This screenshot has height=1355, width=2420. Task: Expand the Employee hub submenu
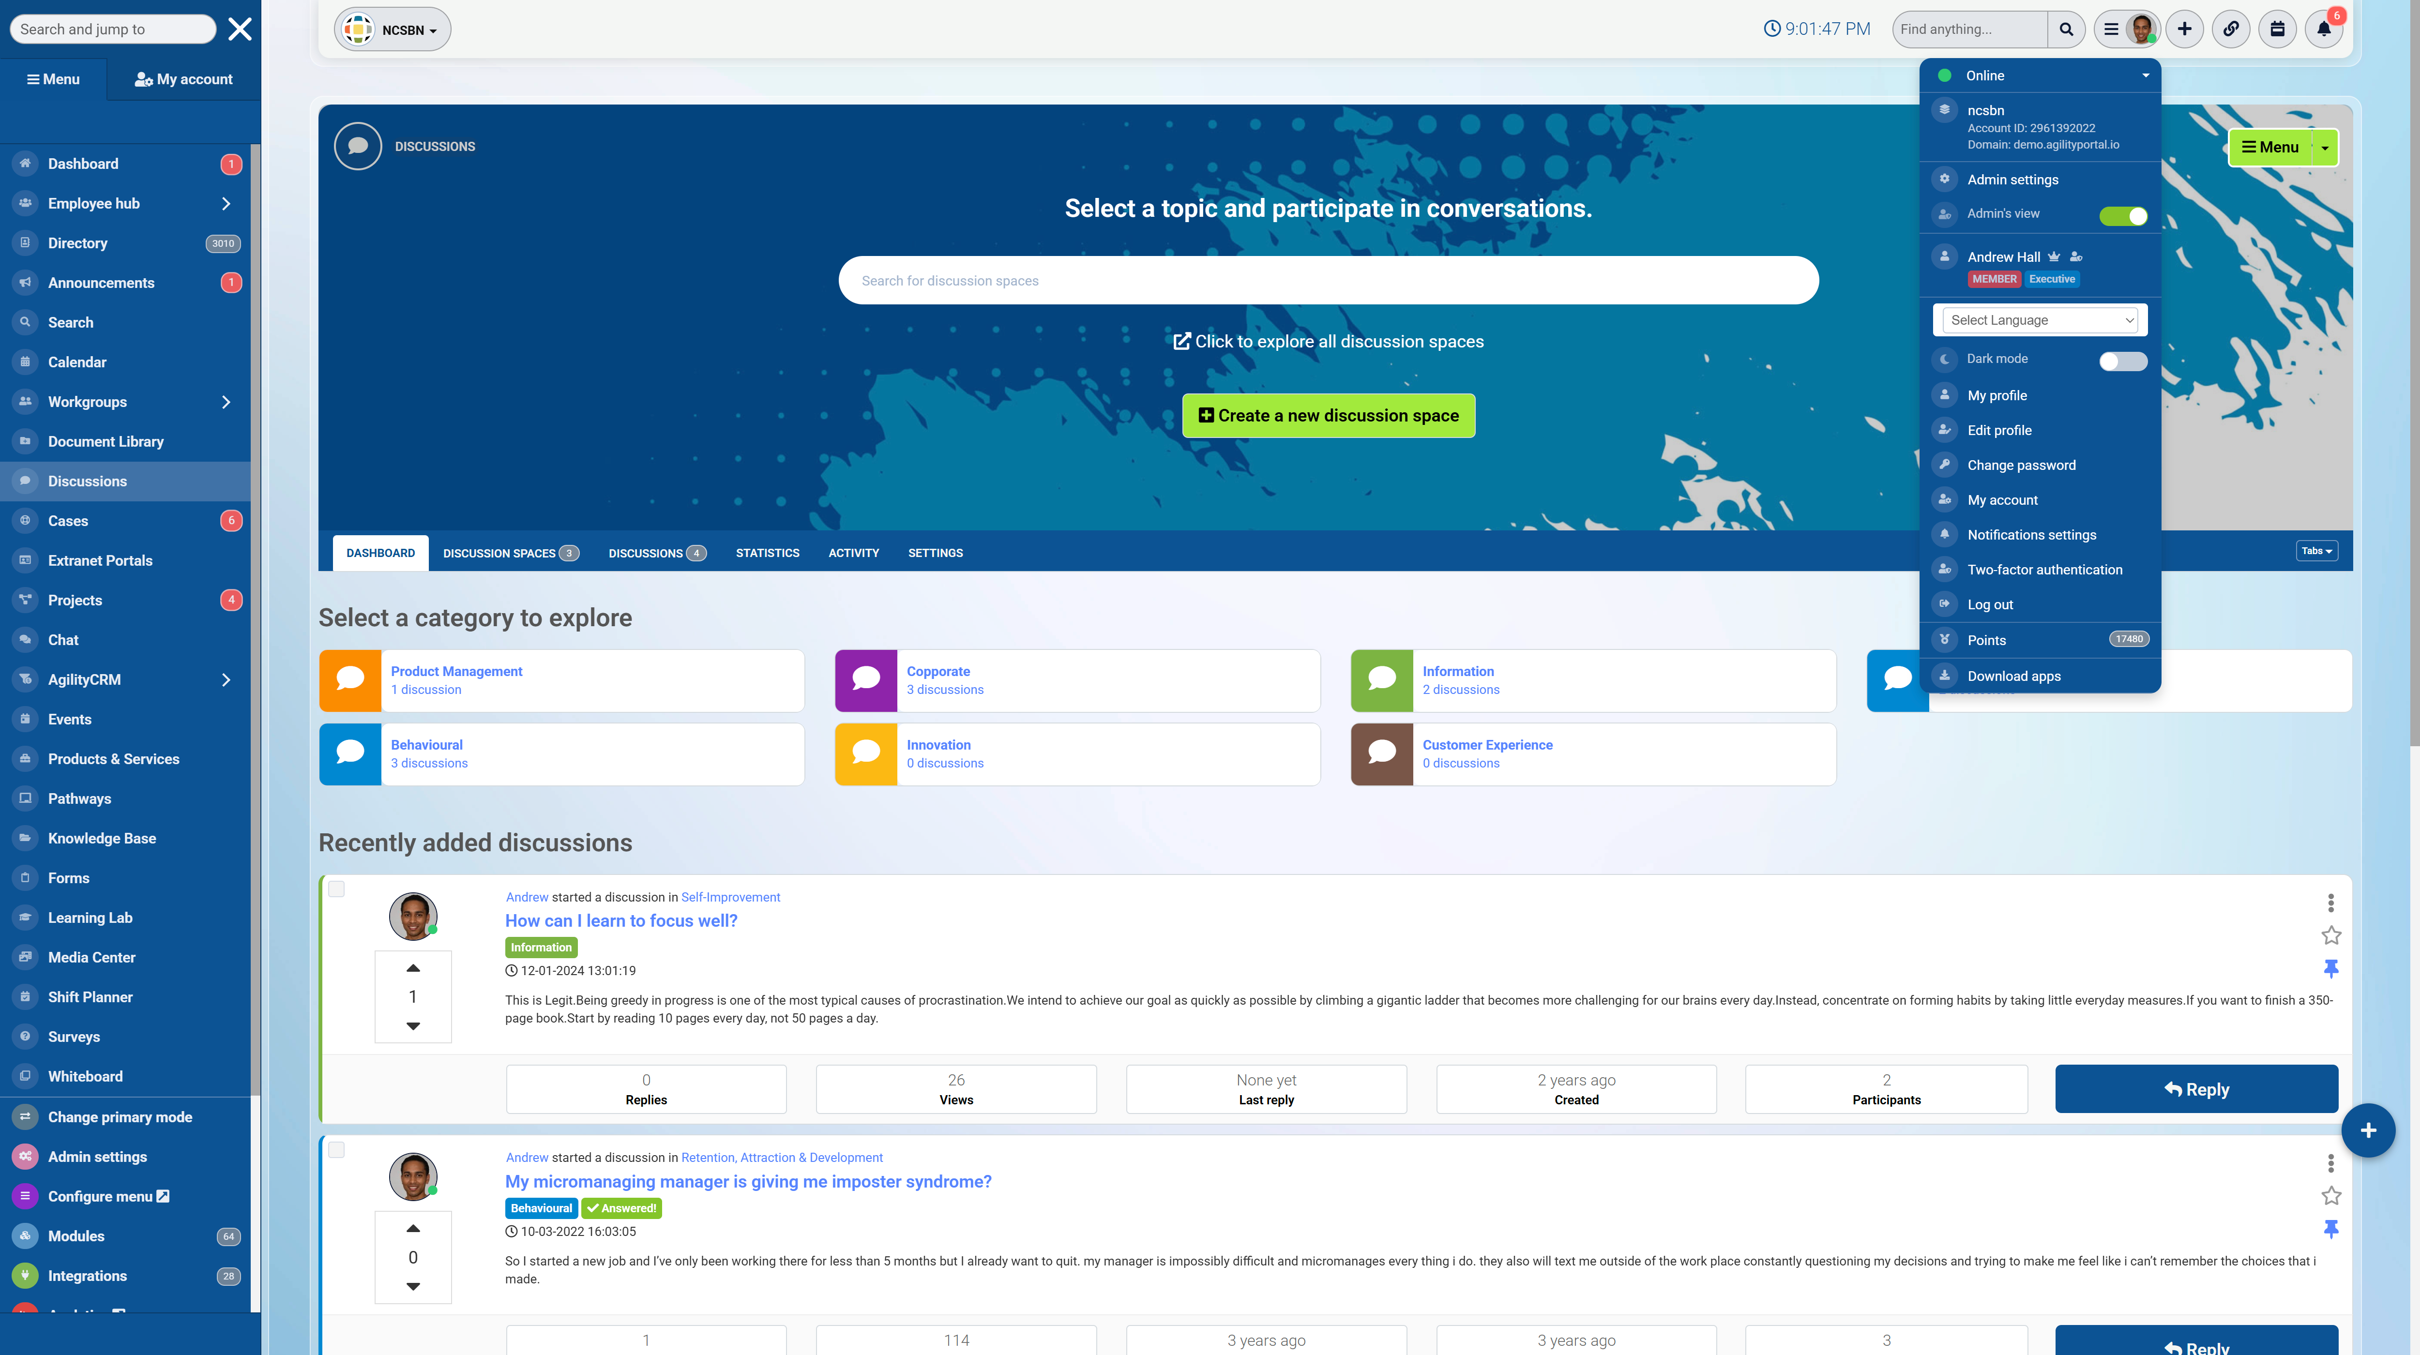(x=226, y=204)
